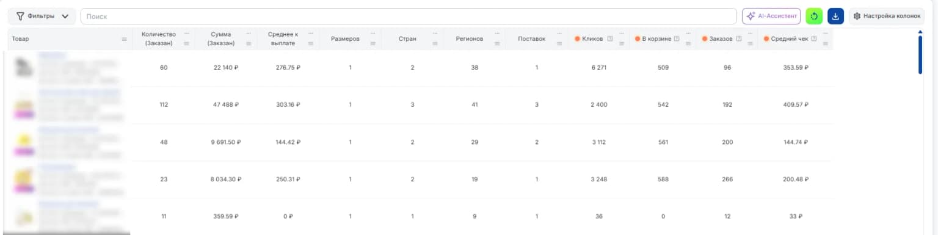This screenshot has width=938, height=235.
Task: Download the table via blue download button
Action: [x=835, y=16]
